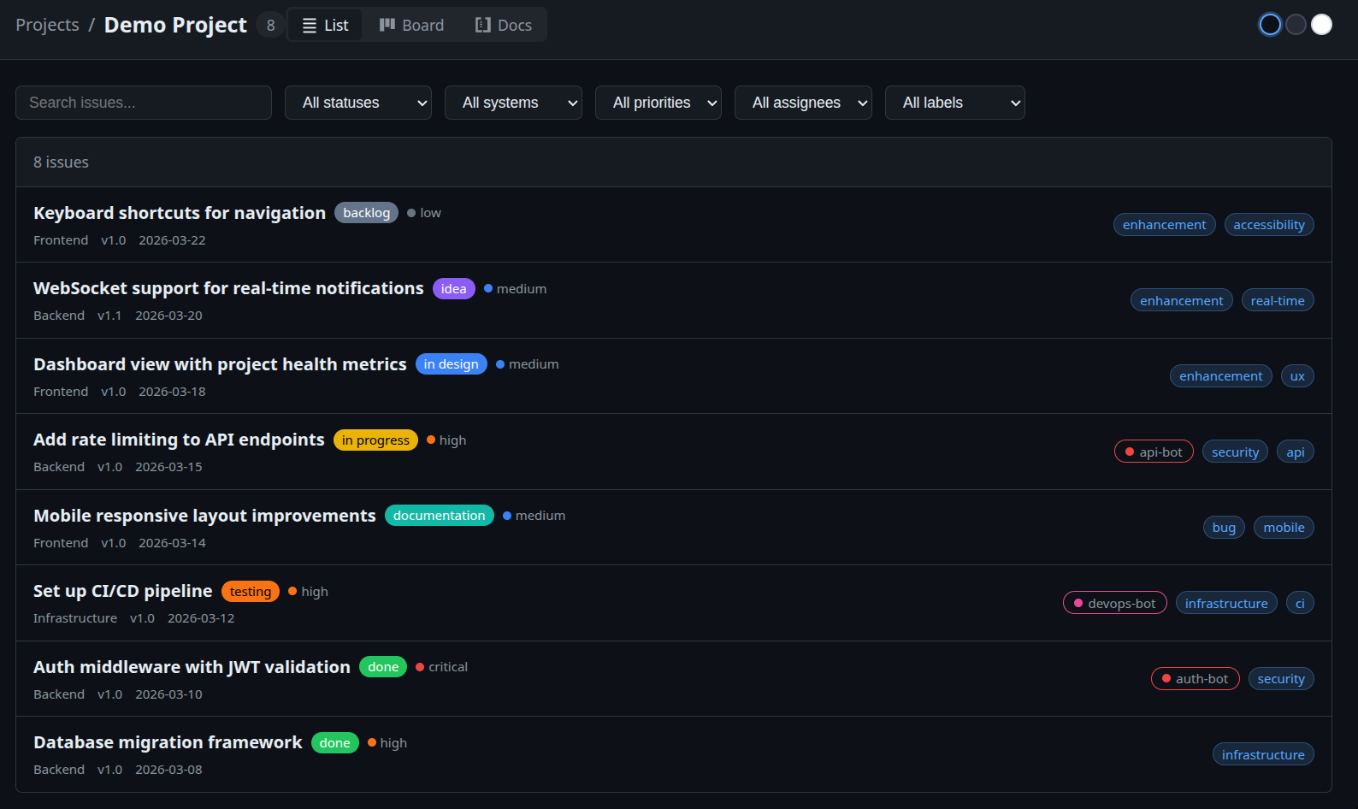This screenshot has width=1358, height=809.
Task: Click the mobile label tag
Action: (1284, 528)
